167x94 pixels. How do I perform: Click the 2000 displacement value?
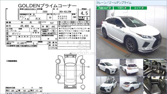click(x=45, y=12)
